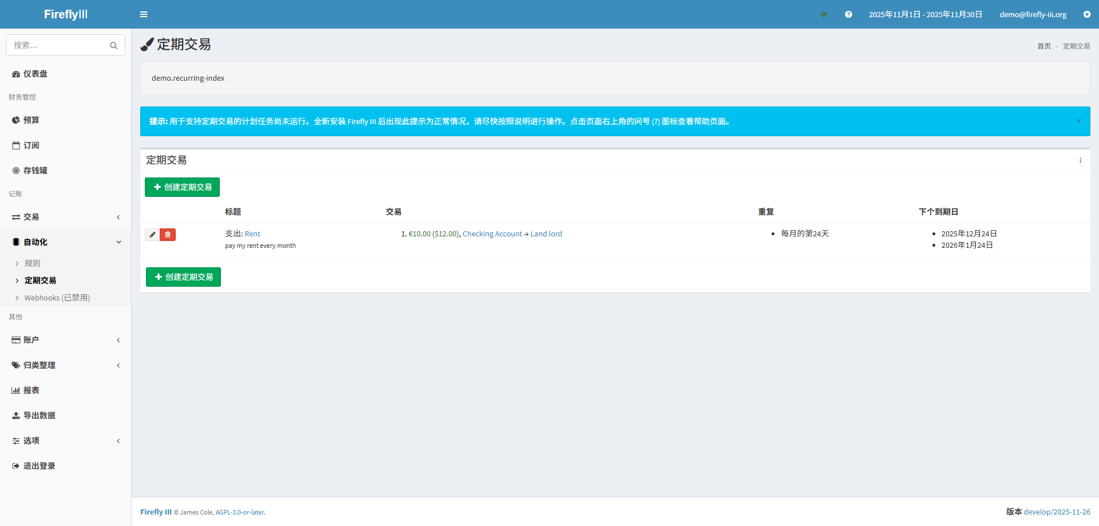Image resolution: width=1099 pixels, height=526 pixels.
Task: Click the search input field
Action: click(57, 45)
